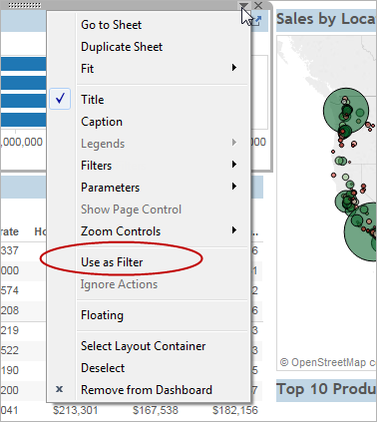The height and width of the screenshot is (422, 377).
Task: Grab the dotted move handle on sheet
Action: (25, 5)
